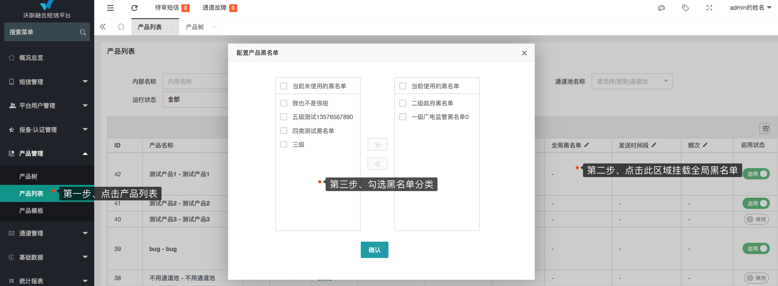Click the double-left arrow tab scroll icon
The height and width of the screenshot is (286, 778).
pyautogui.click(x=103, y=27)
